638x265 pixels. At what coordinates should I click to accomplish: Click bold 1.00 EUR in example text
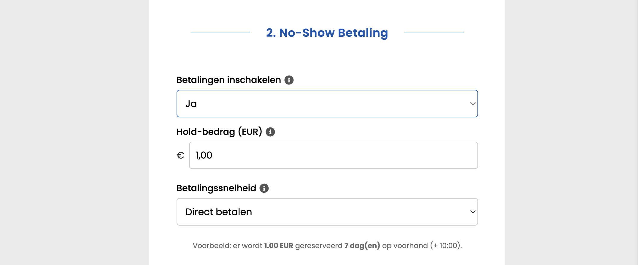tap(279, 246)
